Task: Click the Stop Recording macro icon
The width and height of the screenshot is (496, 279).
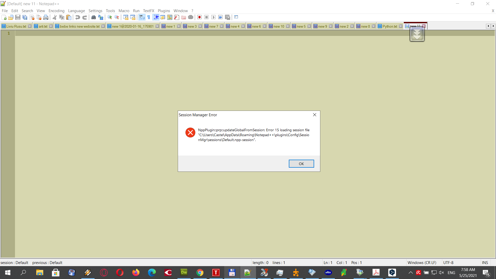Action: (206, 17)
